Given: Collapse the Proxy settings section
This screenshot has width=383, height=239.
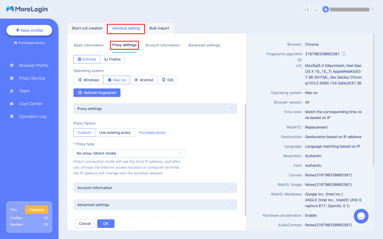Looking at the screenshot, I should [x=155, y=109].
